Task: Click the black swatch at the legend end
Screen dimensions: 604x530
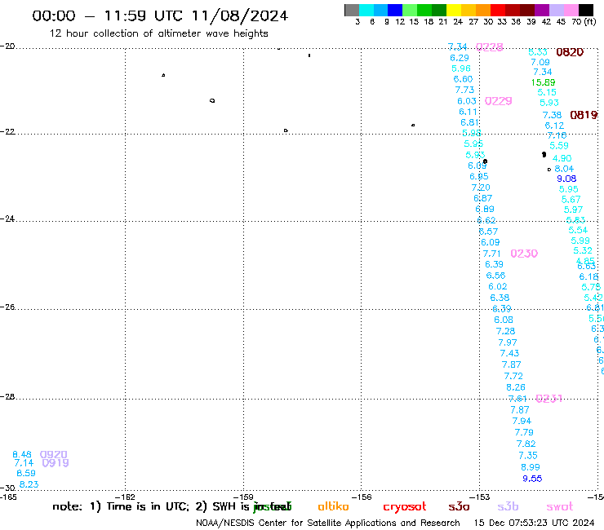Action: click(x=586, y=10)
